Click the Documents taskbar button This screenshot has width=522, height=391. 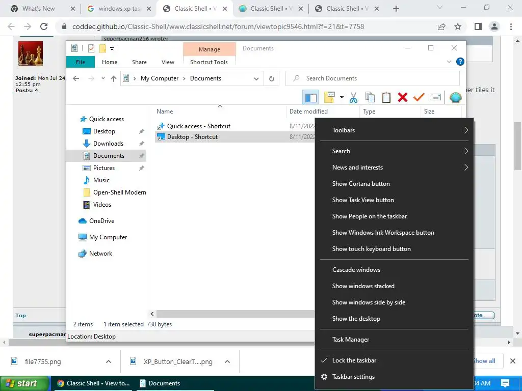tap(174, 383)
